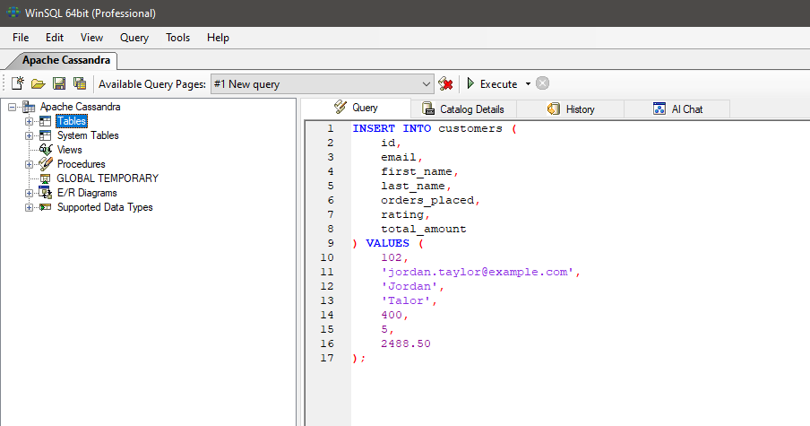Image resolution: width=810 pixels, height=426 pixels.
Task: Click the System Tables node icon
Action: pyautogui.click(x=46, y=135)
